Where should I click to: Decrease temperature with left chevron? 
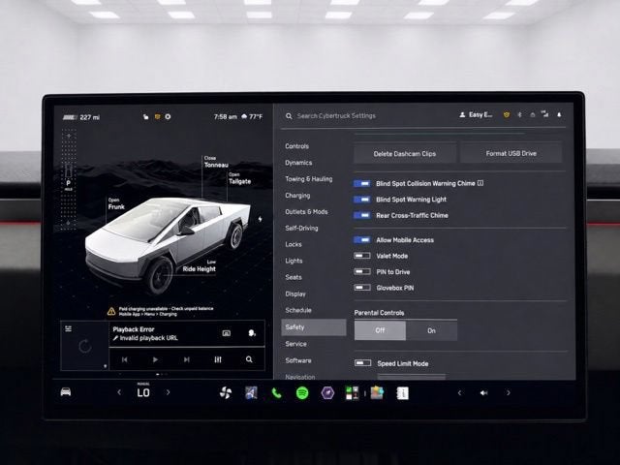coord(119,392)
